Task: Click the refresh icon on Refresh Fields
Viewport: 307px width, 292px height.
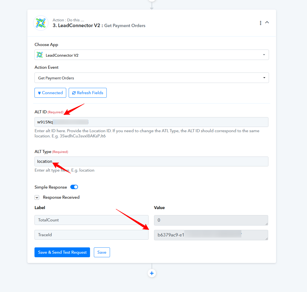Action: [x=74, y=93]
